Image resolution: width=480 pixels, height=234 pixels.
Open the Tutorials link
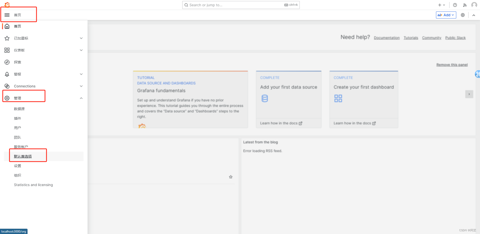(411, 38)
